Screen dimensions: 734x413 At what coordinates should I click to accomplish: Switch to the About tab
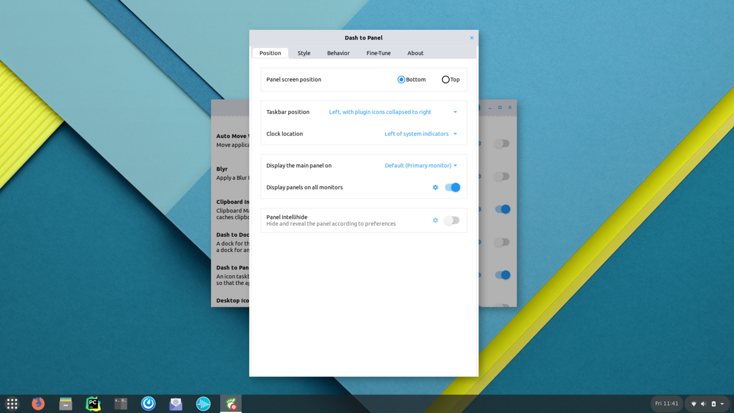click(416, 53)
